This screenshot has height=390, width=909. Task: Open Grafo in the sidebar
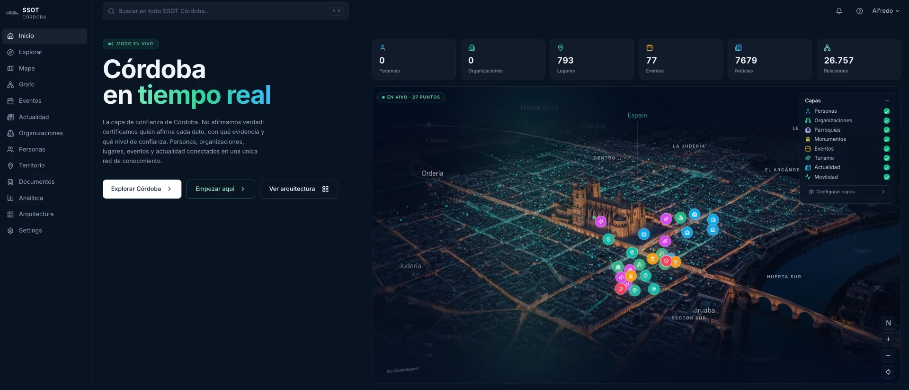click(45, 84)
